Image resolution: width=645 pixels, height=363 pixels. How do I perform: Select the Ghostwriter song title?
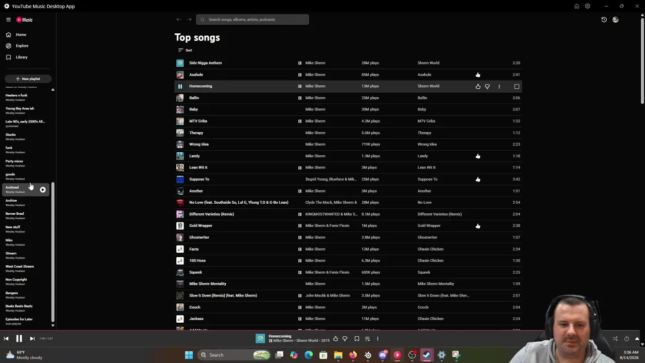click(199, 237)
